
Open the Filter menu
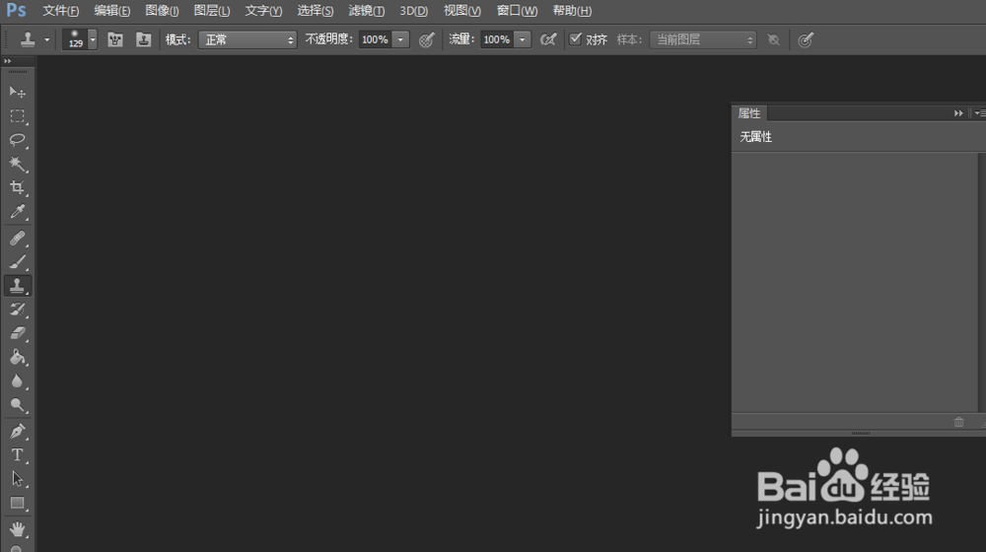[367, 11]
